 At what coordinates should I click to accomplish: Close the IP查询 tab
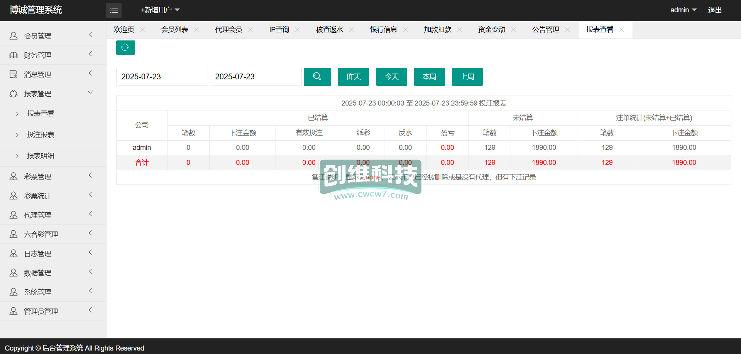coord(297,30)
